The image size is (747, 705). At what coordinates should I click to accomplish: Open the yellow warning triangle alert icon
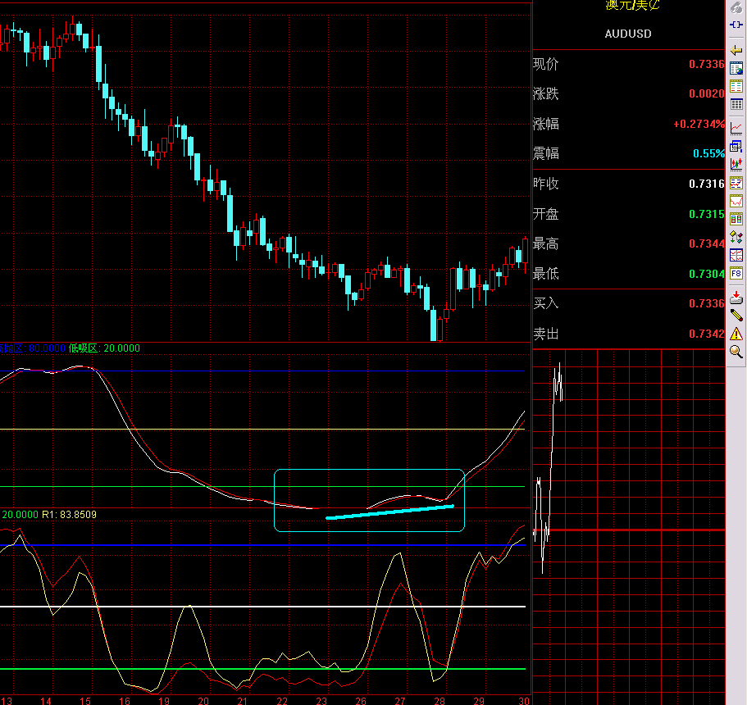point(736,334)
